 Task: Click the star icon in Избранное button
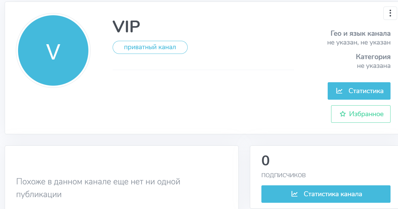click(343, 114)
